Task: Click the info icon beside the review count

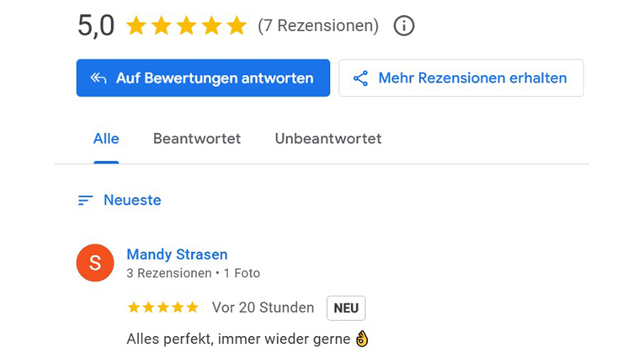Action: (404, 26)
